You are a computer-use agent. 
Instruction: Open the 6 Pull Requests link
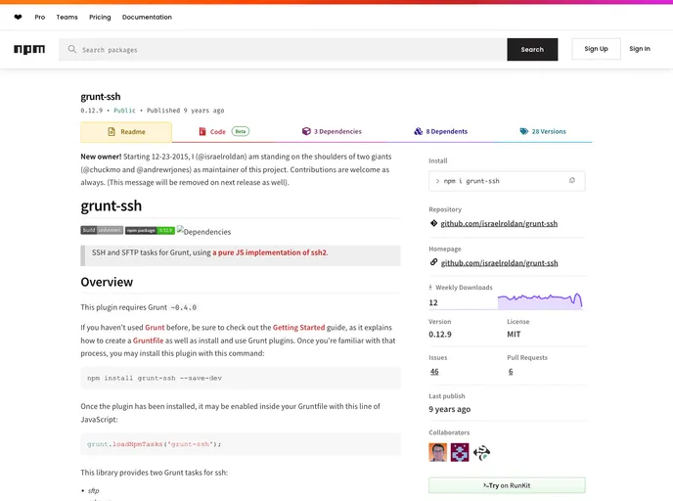511,372
